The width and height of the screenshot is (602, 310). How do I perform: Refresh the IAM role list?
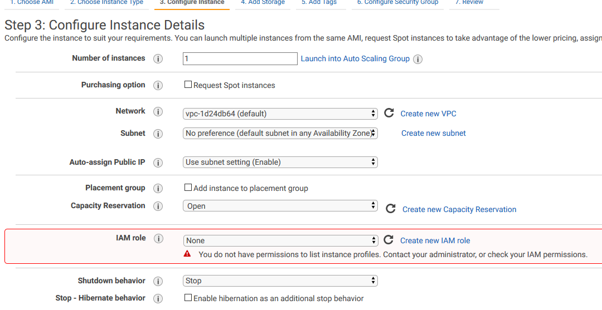click(389, 240)
